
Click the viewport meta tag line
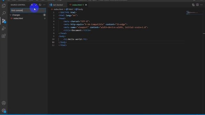coord(106,27)
